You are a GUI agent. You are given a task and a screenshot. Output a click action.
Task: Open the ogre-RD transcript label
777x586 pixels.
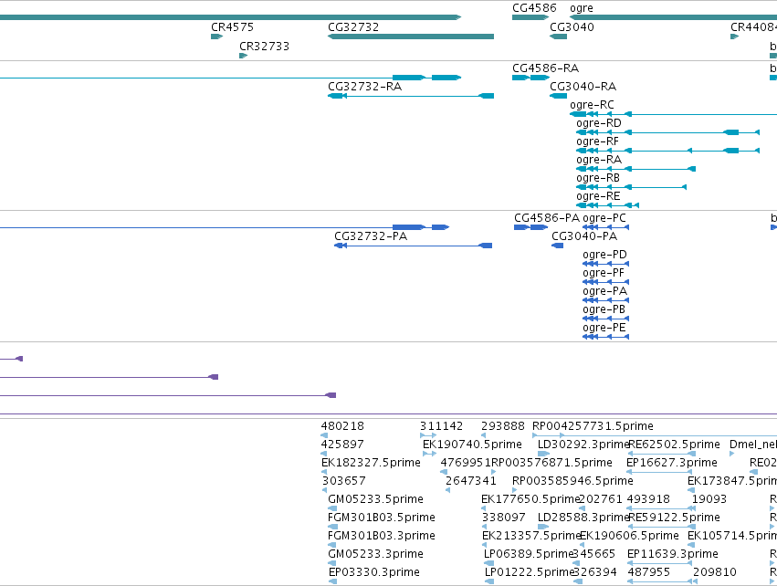click(599, 123)
